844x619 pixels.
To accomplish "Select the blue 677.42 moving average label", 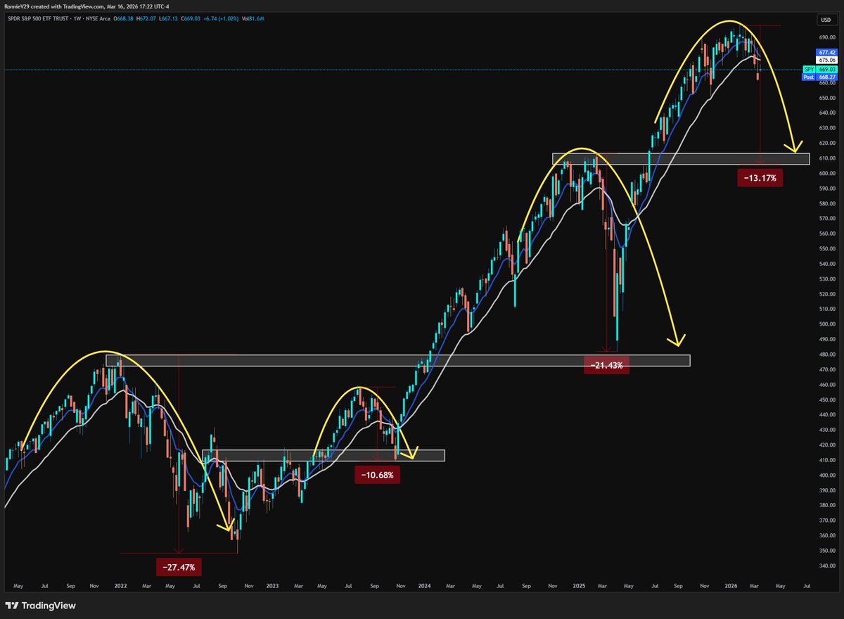I will point(826,53).
